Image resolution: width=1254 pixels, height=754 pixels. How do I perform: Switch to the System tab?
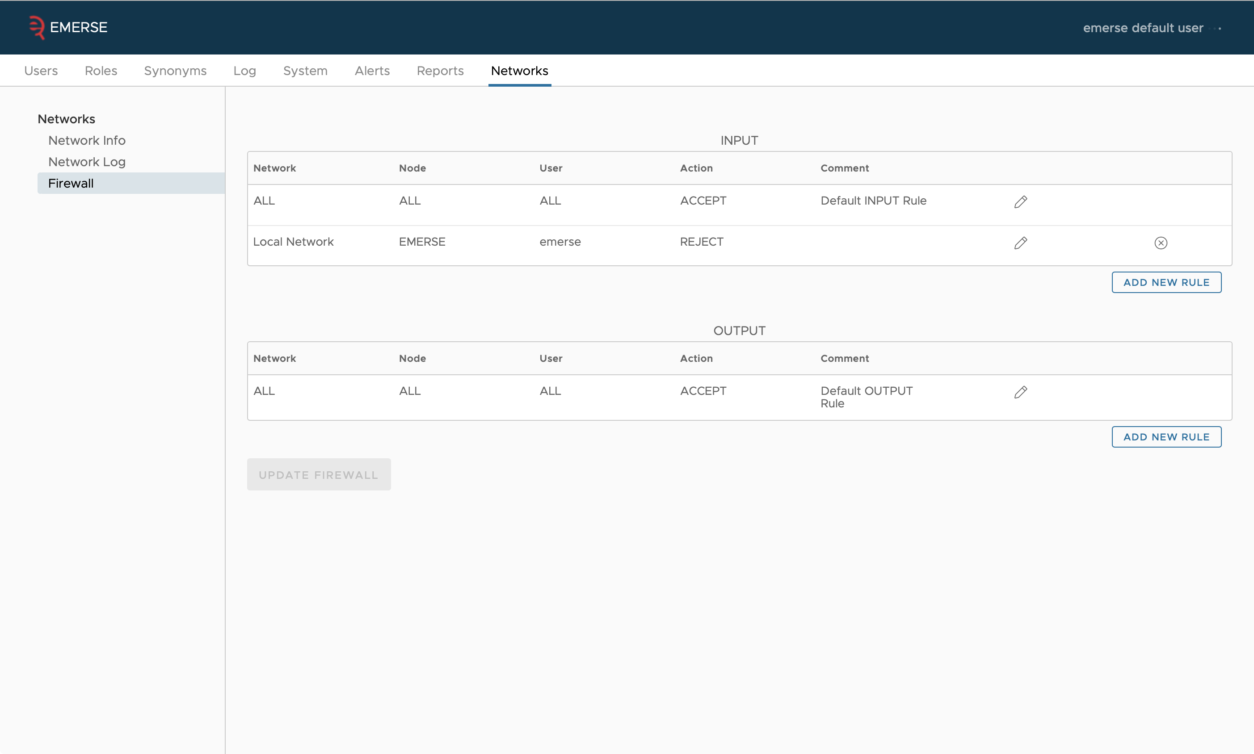pos(305,71)
